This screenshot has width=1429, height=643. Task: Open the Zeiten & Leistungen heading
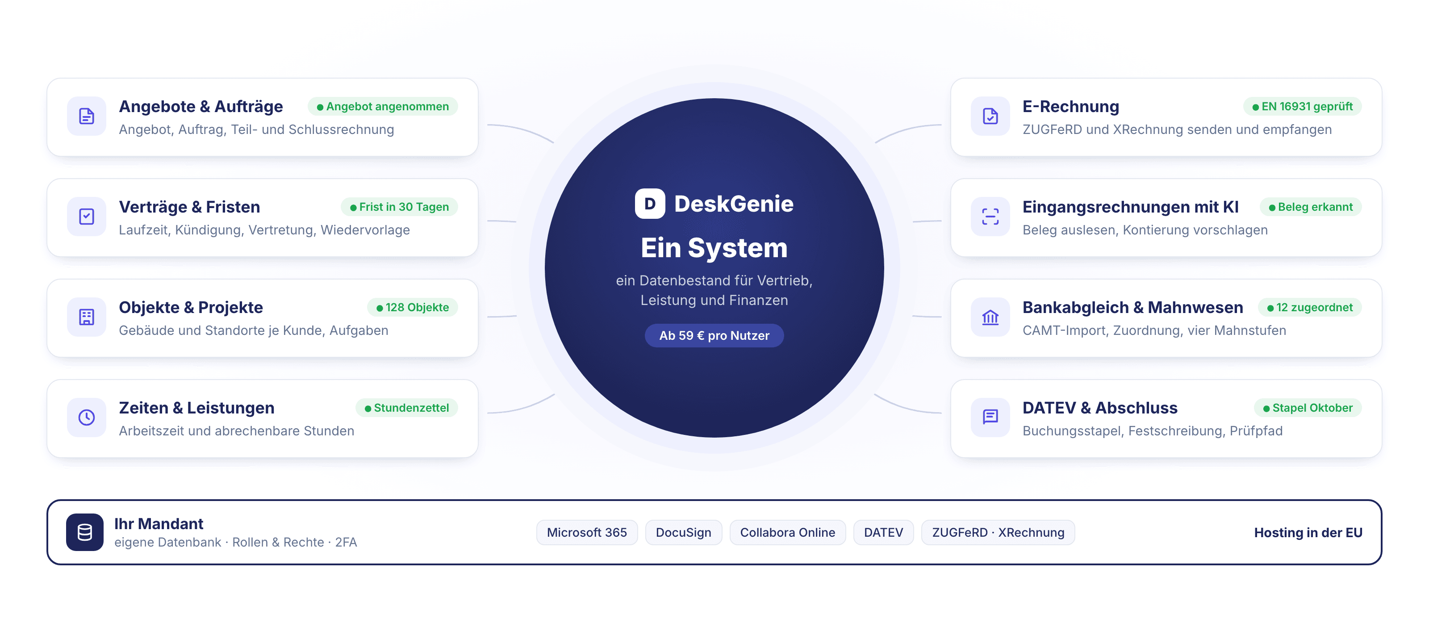[196, 408]
